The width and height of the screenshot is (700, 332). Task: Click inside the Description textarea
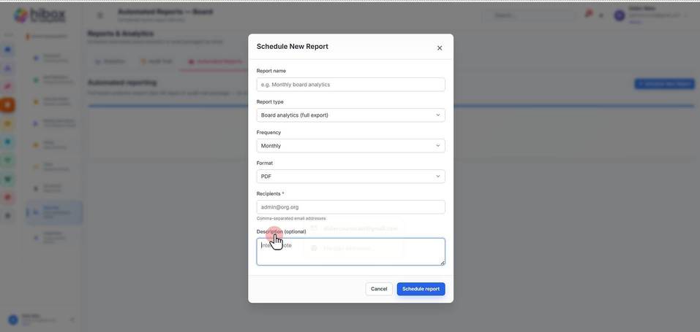pos(350,252)
